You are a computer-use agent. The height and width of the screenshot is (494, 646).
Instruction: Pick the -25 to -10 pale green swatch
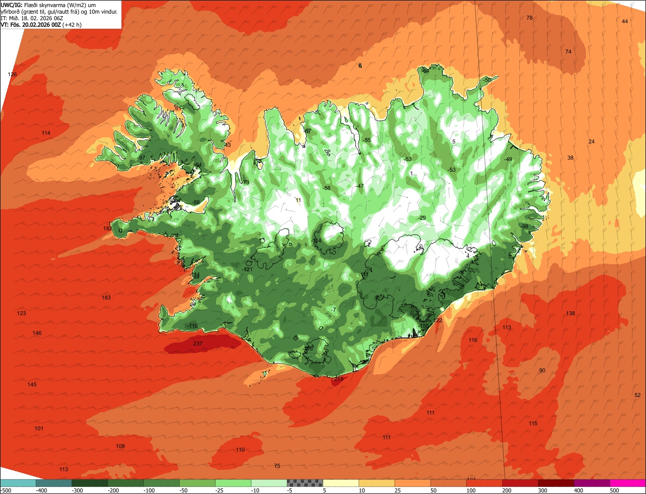(233, 483)
